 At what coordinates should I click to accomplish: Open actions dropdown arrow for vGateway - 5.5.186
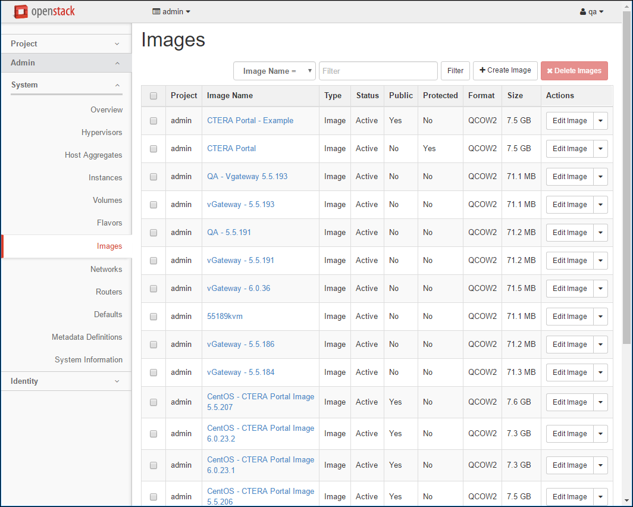tap(600, 345)
